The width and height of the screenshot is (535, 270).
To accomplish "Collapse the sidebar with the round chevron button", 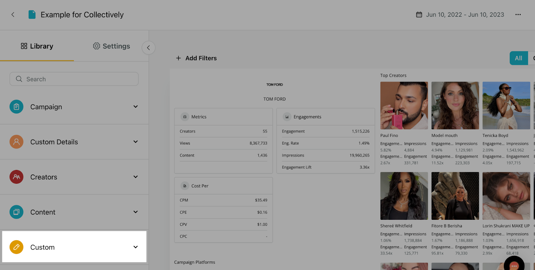I will coord(148,48).
